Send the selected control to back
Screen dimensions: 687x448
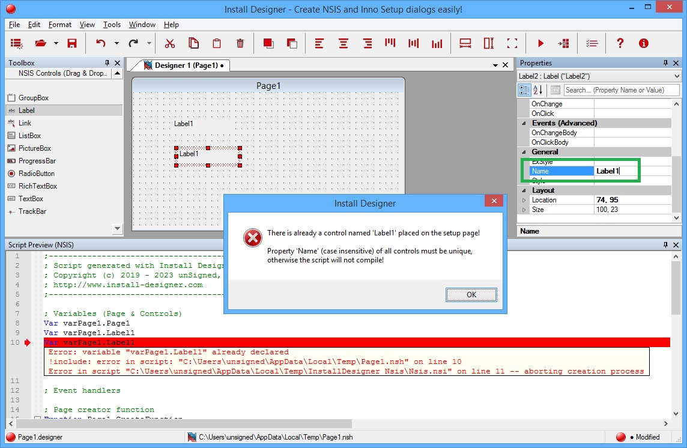[292, 43]
